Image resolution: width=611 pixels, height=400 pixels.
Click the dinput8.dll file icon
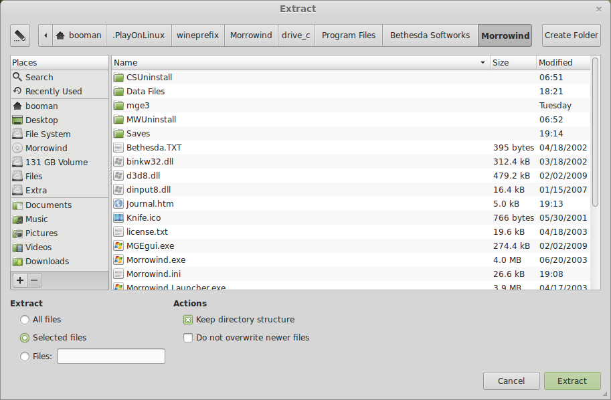118,189
